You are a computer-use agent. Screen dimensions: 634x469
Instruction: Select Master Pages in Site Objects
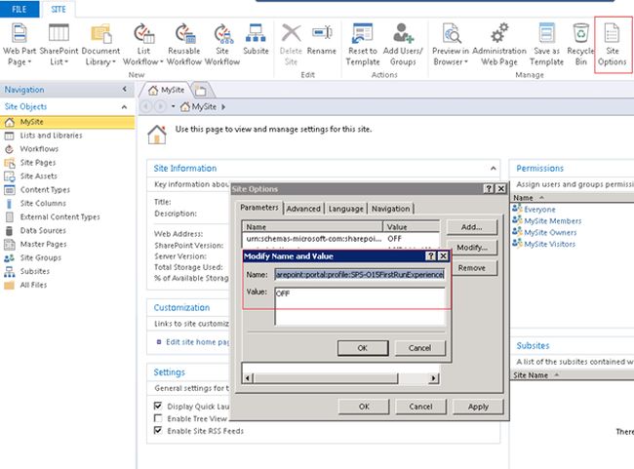(x=43, y=244)
